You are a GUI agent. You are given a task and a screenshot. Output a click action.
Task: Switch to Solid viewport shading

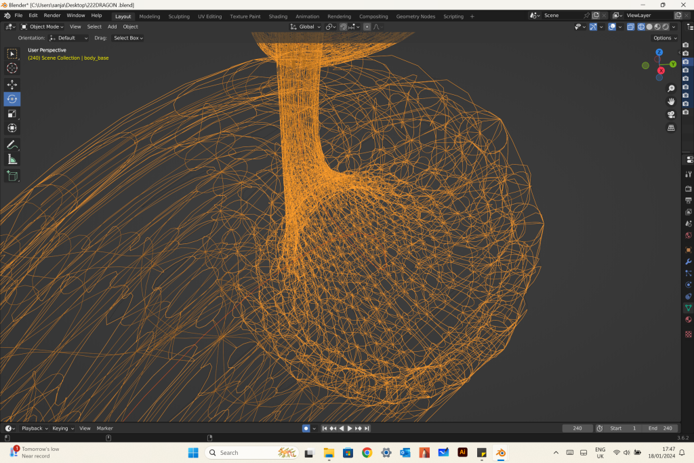[x=649, y=27]
